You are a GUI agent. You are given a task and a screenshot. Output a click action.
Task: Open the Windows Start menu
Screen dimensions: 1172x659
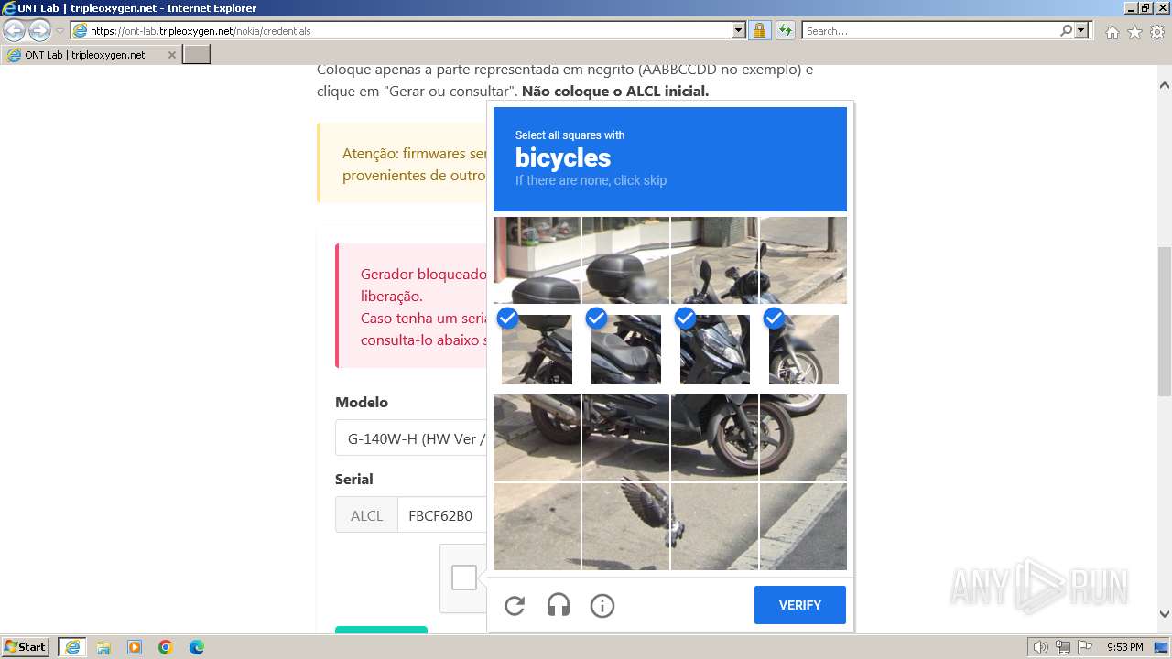click(26, 647)
